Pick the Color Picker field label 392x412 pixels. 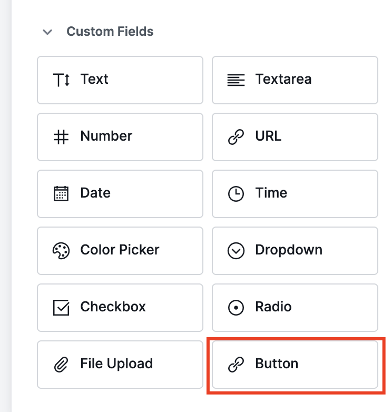click(x=120, y=250)
